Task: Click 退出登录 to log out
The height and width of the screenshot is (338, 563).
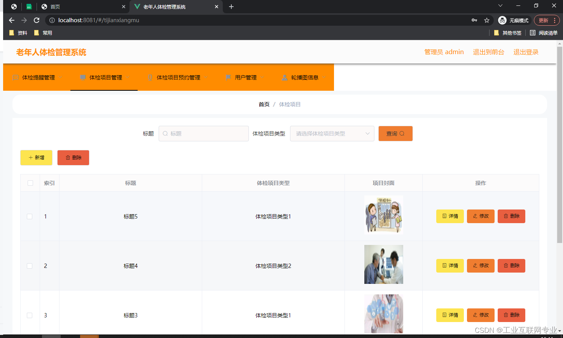Action: point(526,52)
